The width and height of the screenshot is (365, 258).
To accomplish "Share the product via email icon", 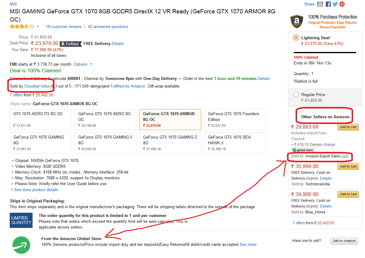I will pyautogui.click(x=320, y=4).
